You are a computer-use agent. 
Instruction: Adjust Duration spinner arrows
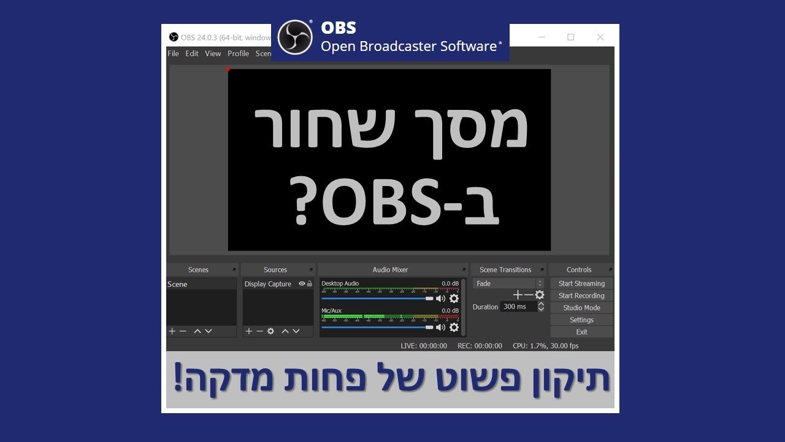[x=541, y=306]
